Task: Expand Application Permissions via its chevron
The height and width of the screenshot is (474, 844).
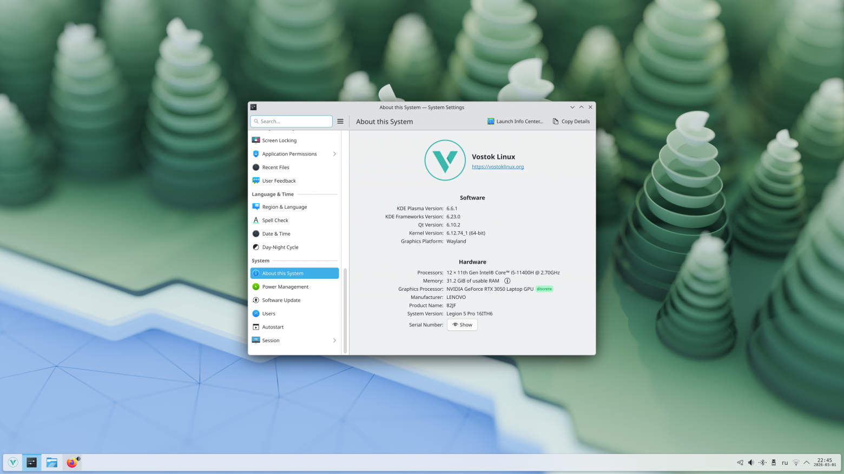Action: (x=334, y=153)
